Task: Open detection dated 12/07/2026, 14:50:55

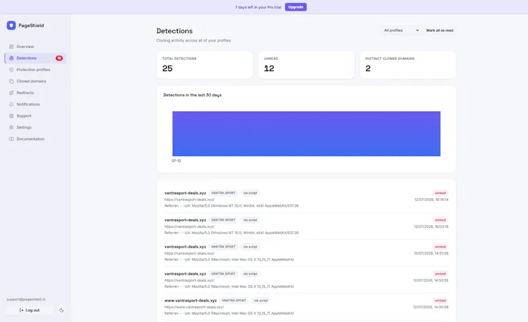Action: (306, 280)
